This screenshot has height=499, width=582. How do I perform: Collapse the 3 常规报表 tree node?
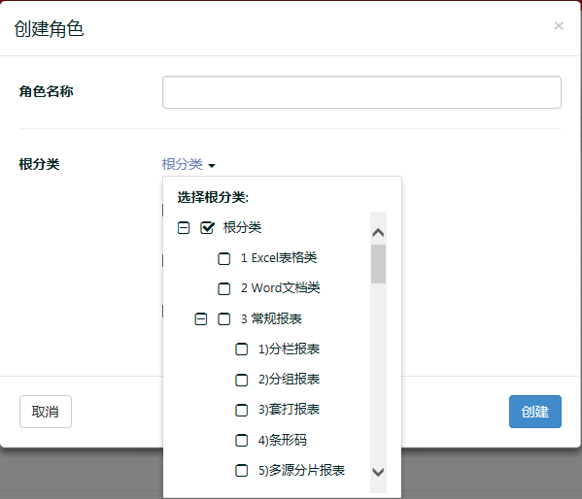click(201, 319)
